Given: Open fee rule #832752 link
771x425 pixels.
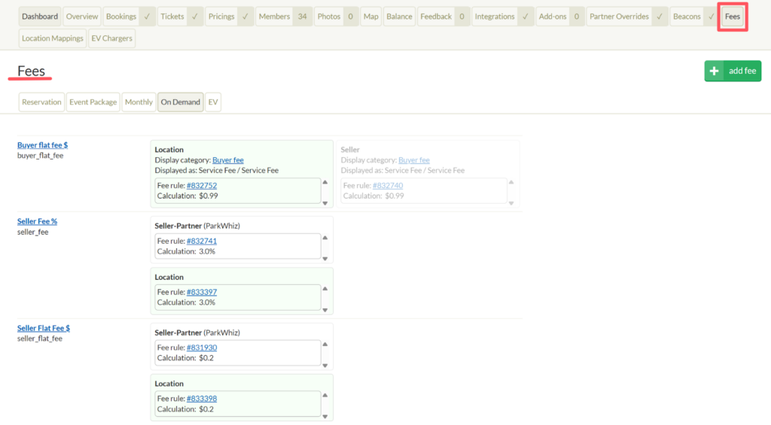Looking at the screenshot, I should [x=202, y=186].
